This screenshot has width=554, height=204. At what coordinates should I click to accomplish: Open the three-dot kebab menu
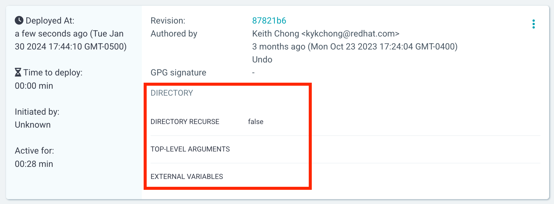point(533,24)
